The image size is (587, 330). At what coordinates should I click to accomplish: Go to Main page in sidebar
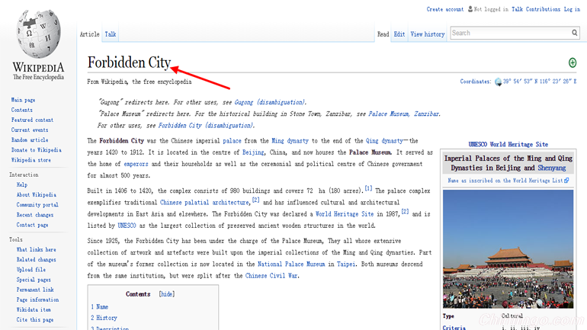click(x=23, y=100)
